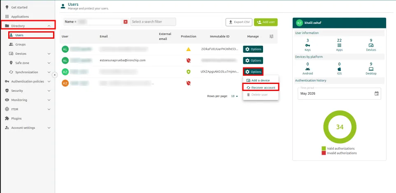Viewport: 396px width, 193px height.
Task: Click red shield of estoesunaprueba row
Action: 189,60
